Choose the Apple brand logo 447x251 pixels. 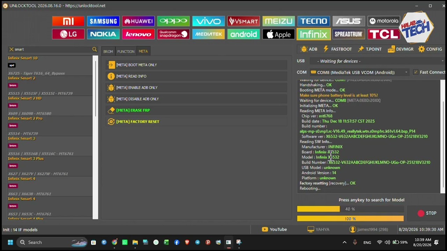279,34
